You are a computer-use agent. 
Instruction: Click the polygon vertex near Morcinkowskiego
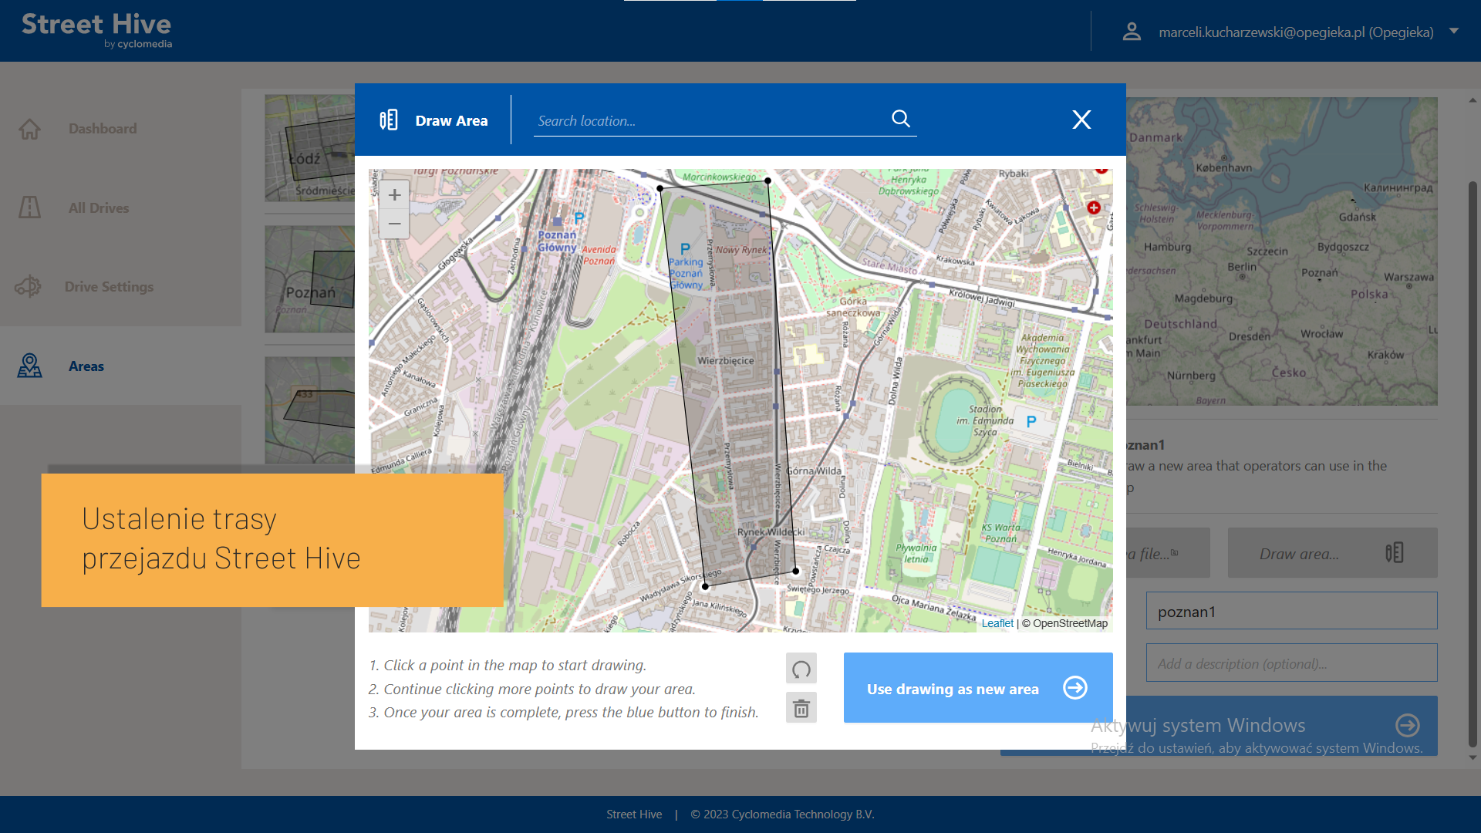pyautogui.click(x=767, y=180)
